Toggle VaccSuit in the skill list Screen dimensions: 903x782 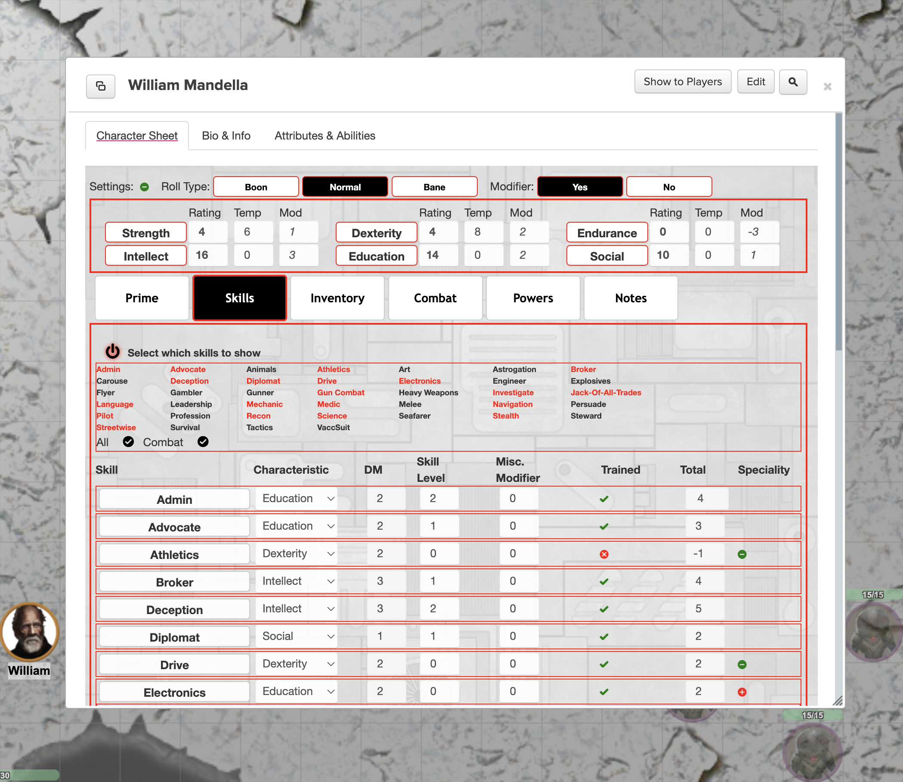[333, 427]
